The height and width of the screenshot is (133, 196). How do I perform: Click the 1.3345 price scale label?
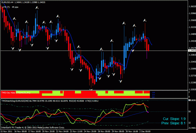pos(193,62)
